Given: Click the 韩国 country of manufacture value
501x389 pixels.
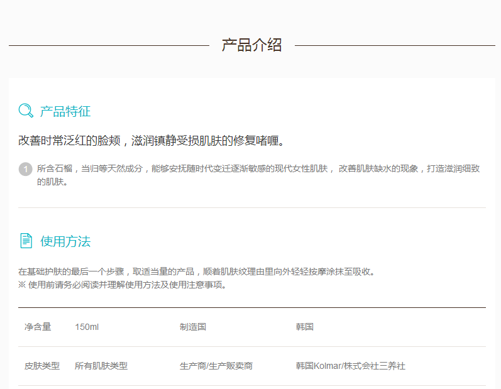Looking at the screenshot, I should pyautogui.click(x=305, y=327).
